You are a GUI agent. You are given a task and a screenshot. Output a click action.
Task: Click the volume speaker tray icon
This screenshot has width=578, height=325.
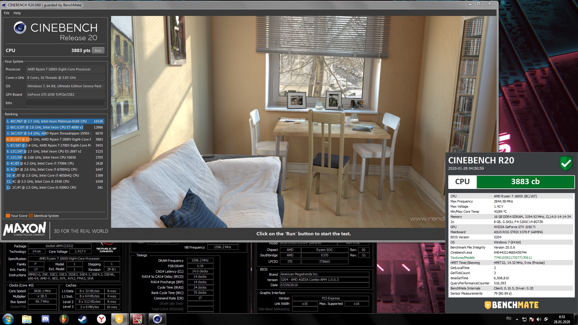coord(539,319)
